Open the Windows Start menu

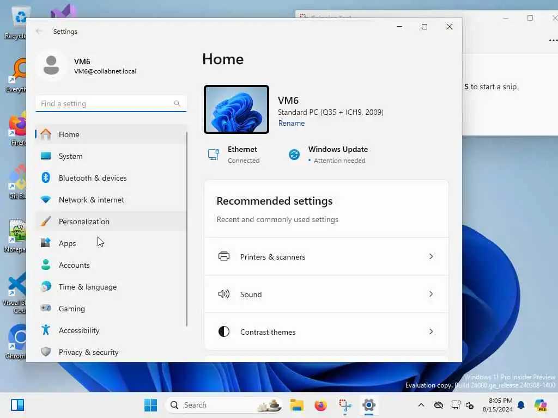click(150, 405)
